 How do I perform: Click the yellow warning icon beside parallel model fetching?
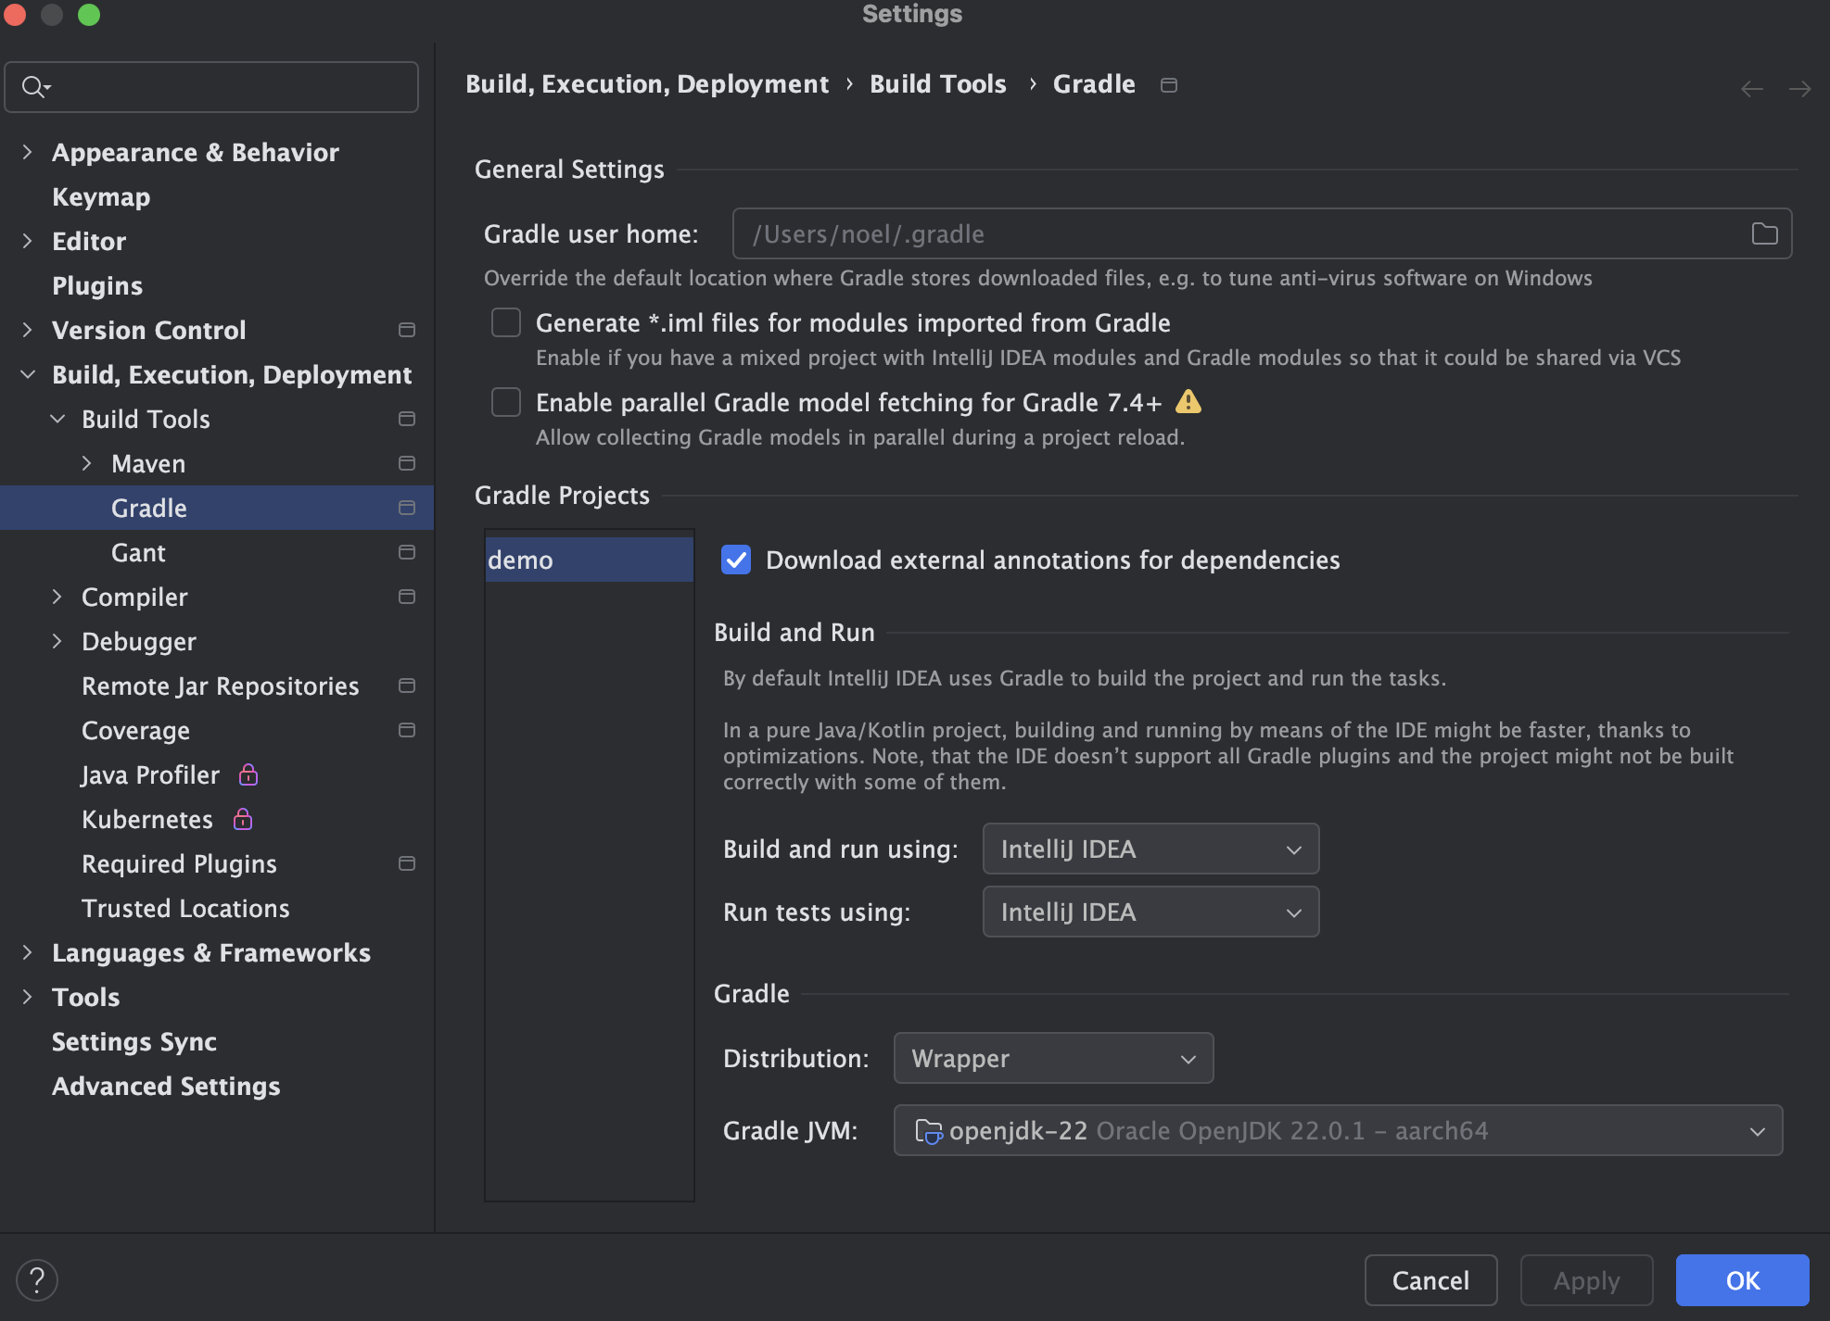pyautogui.click(x=1188, y=402)
